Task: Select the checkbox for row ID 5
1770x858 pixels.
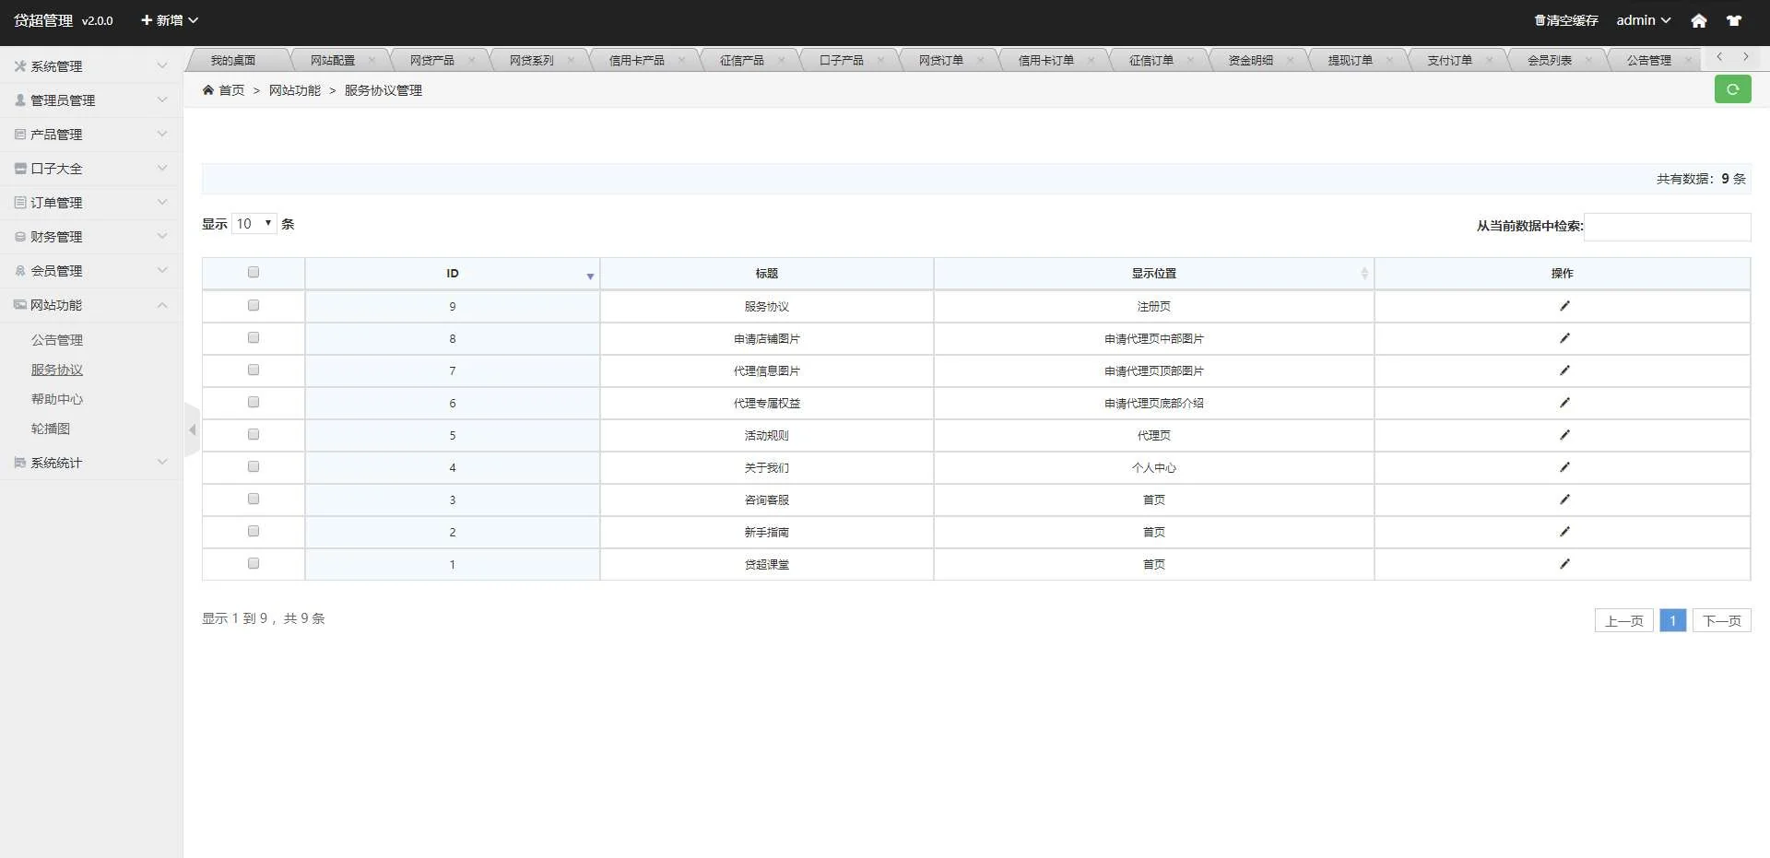Action: (254, 434)
